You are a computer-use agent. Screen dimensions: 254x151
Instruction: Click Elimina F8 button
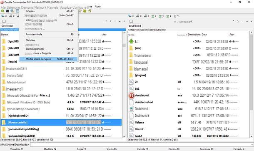(x=174, y=149)
